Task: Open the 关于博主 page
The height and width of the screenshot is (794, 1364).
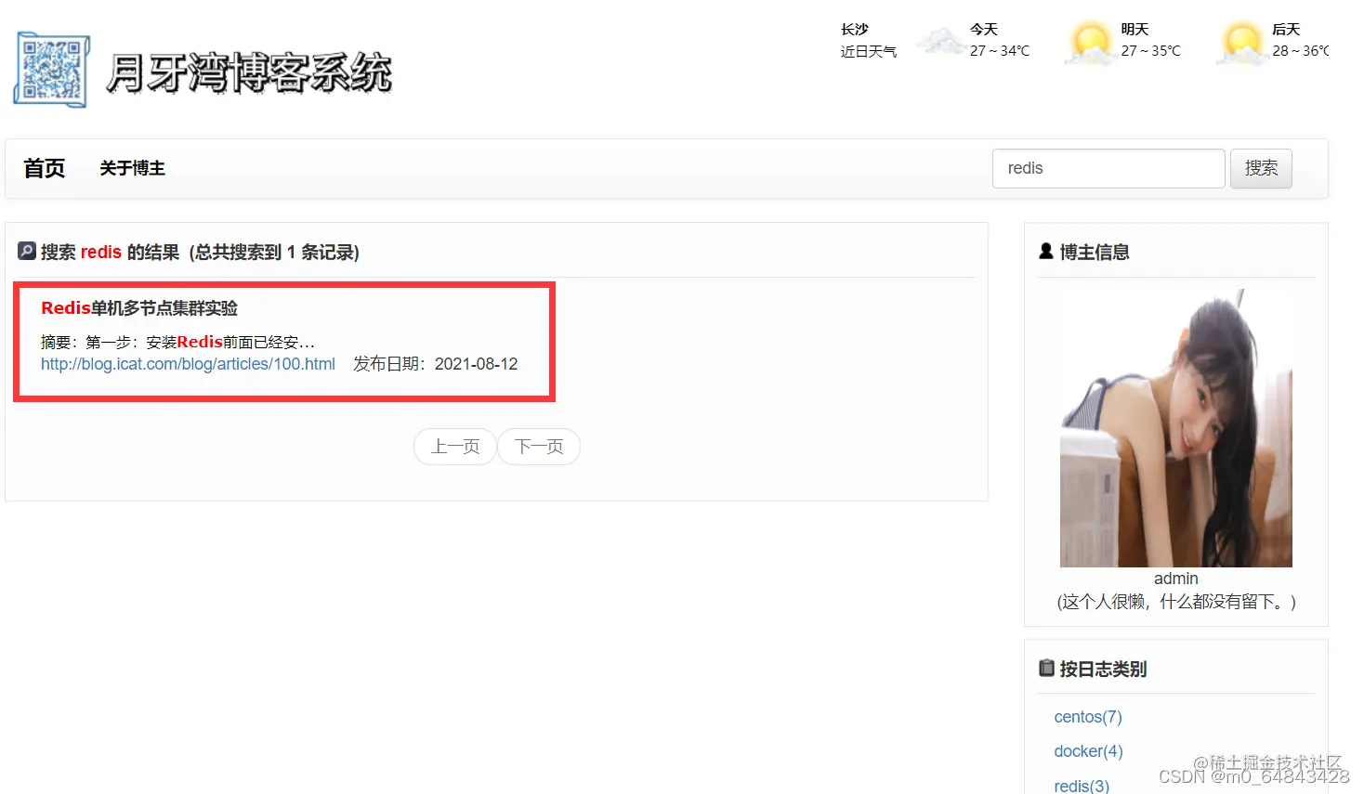Action: 131,168
